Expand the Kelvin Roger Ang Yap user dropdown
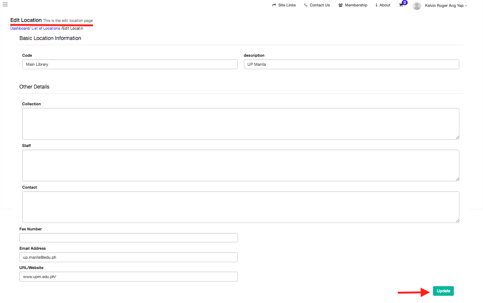 pyautogui.click(x=446, y=6)
